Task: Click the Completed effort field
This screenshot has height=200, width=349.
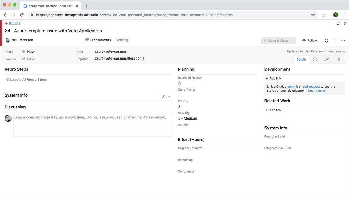Action: (218, 177)
